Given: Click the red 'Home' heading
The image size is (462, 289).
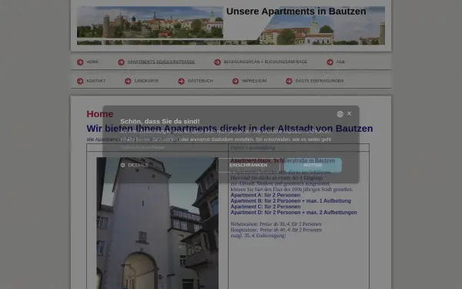Looking at the screenshot, I should point(100,114).
